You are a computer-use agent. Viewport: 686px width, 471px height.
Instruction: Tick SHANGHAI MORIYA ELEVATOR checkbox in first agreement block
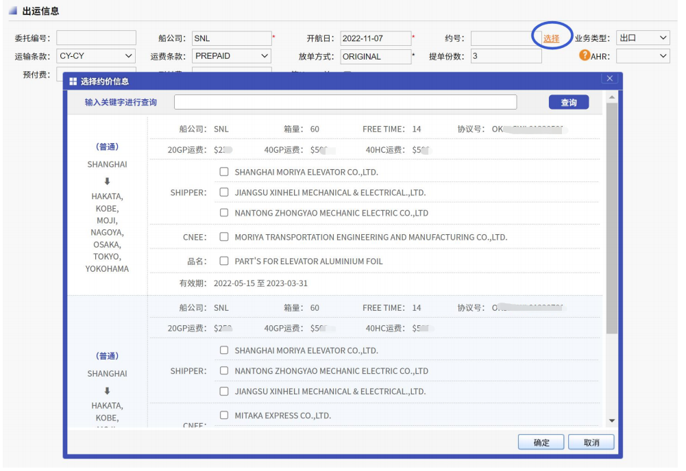(224, 172)
